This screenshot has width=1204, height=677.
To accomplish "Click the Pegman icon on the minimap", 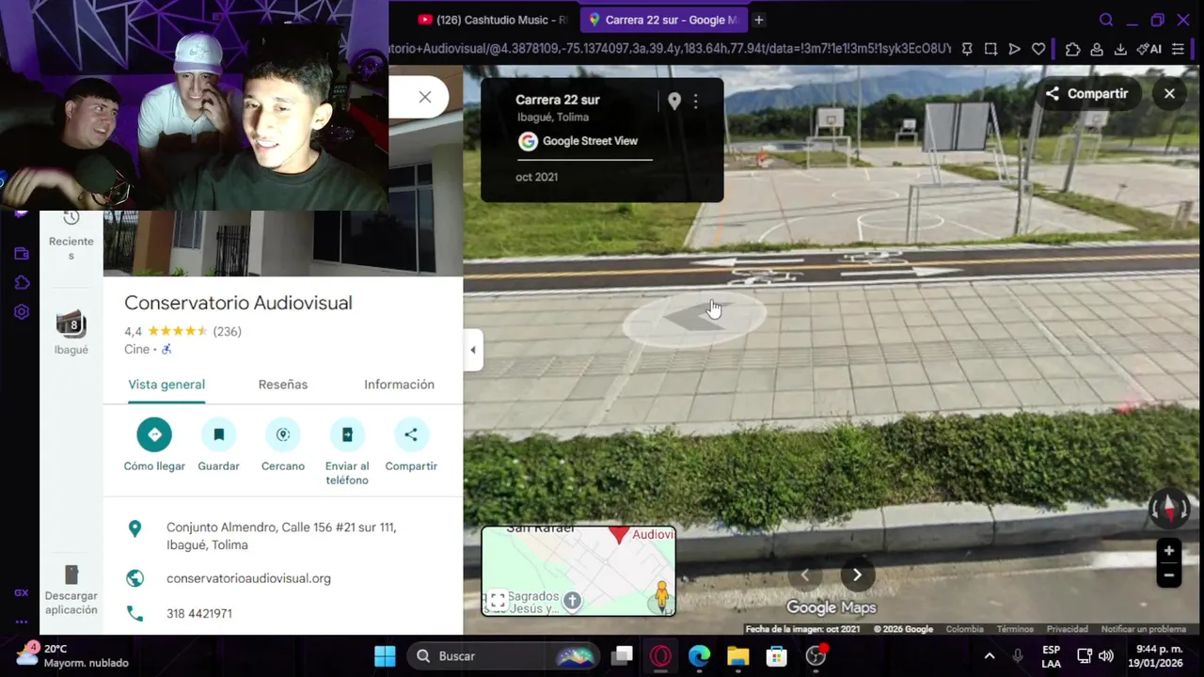I will 662,595.
